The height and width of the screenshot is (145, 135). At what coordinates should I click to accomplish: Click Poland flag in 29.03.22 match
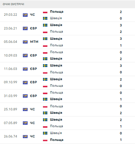click(45, 12)
